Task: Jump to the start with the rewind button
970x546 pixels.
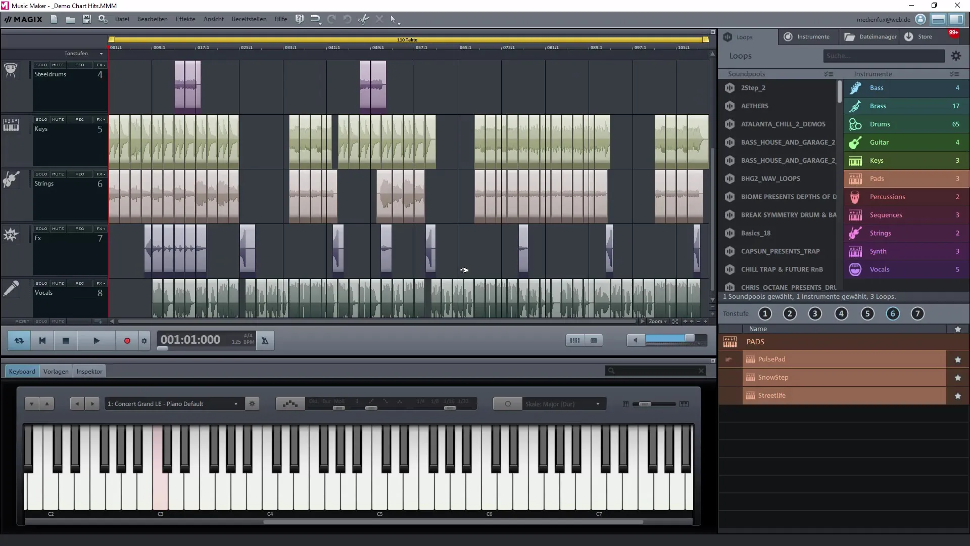Action: (42, 341)
